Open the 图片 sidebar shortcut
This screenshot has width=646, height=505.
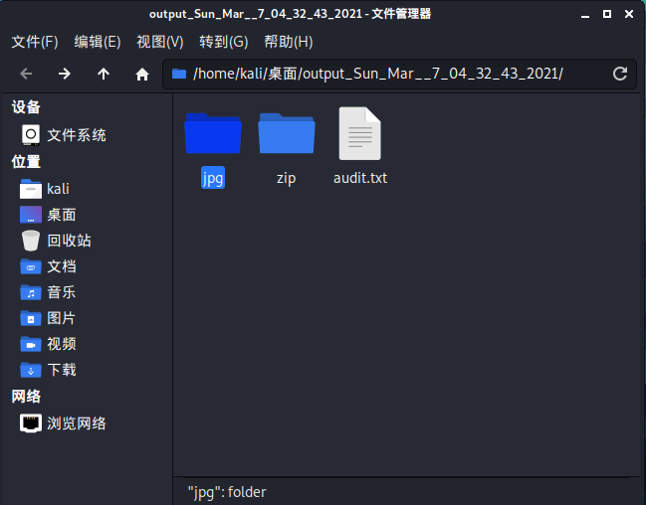point(62,317)
